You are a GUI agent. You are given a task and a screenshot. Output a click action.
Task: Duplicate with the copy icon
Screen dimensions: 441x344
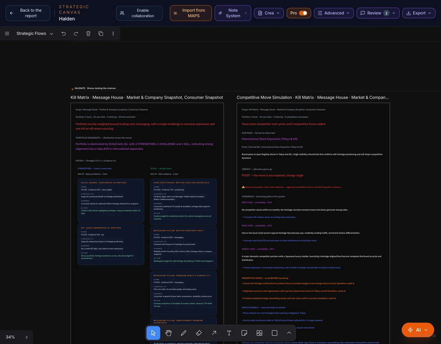pyautogui.click(x=101, y=34)
